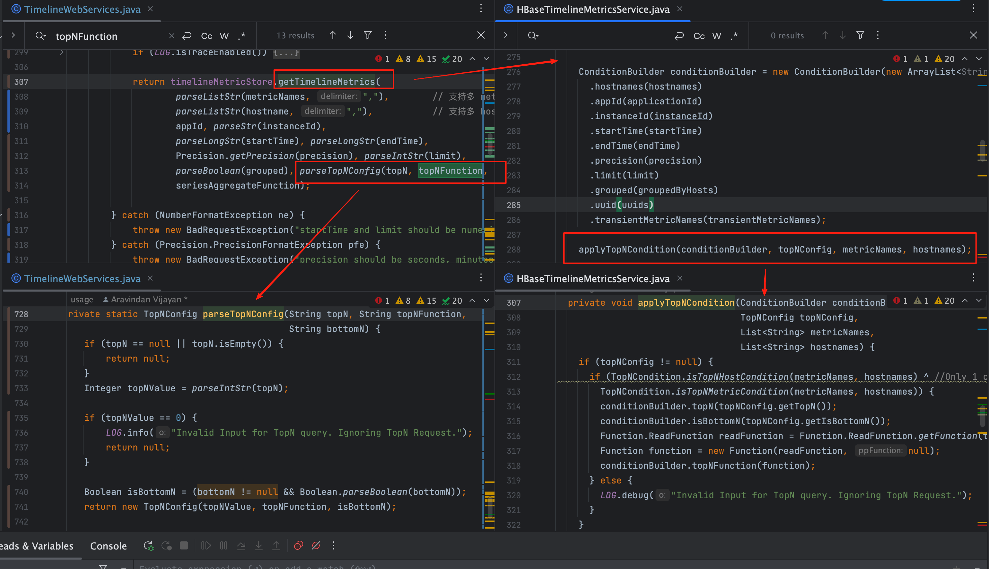Close bottom-right HBaseTimelineMetricsService.java tab
The width and height of the screenshot is (989, 569).
[x=680, y=278]
